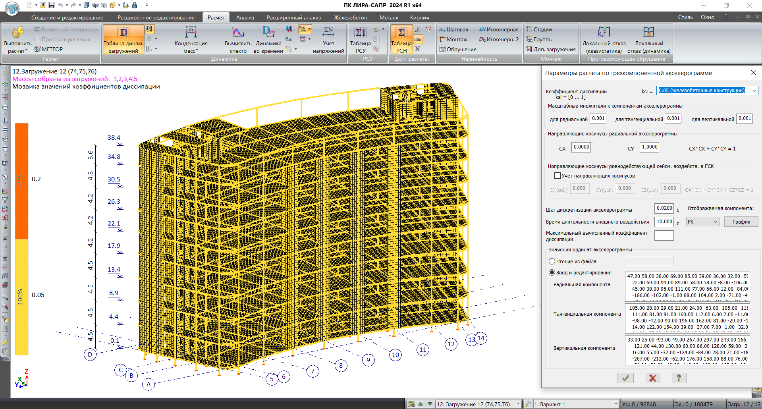
Task: Open the Отображаемая компонента PK dropdown
Action: [x=702, y=222]
